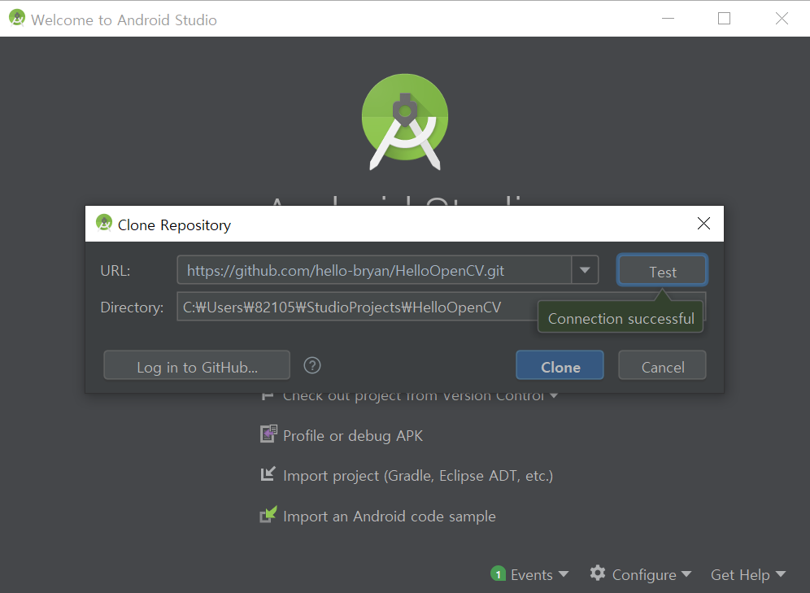
Task: Minimize the Android Studio welcome window
Action: (668, 18)
